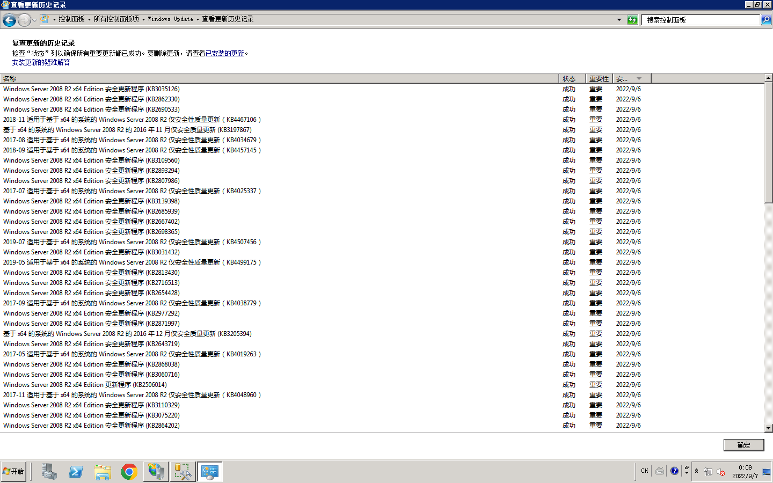Sort by the install date column header
This screenshot has width=773, height=483.
pyautogui.click(x=632, y=78)
